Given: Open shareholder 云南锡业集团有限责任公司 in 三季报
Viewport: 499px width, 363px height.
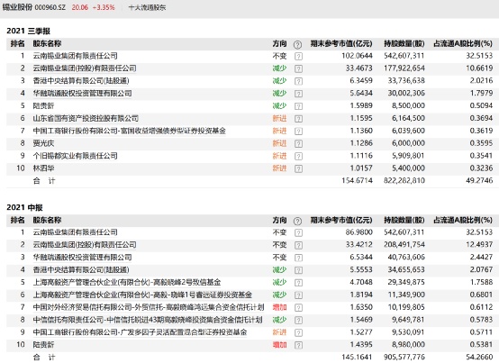Looking at the screenshot, I should click(76, 56).
